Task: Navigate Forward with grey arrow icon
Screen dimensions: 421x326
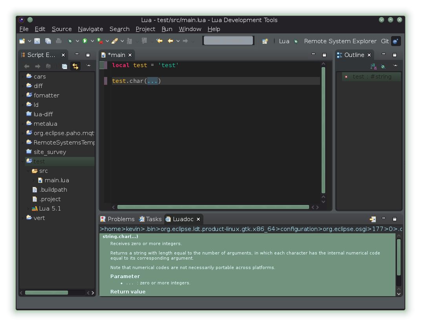Action: [x=185, y=41]
